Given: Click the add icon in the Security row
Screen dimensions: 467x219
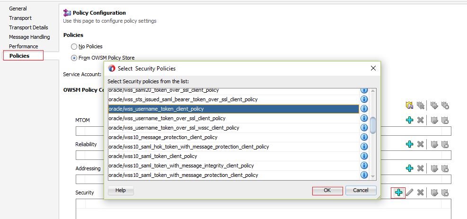Looking at the screenshot, I should pyautogui.click(x=398, y=193).
